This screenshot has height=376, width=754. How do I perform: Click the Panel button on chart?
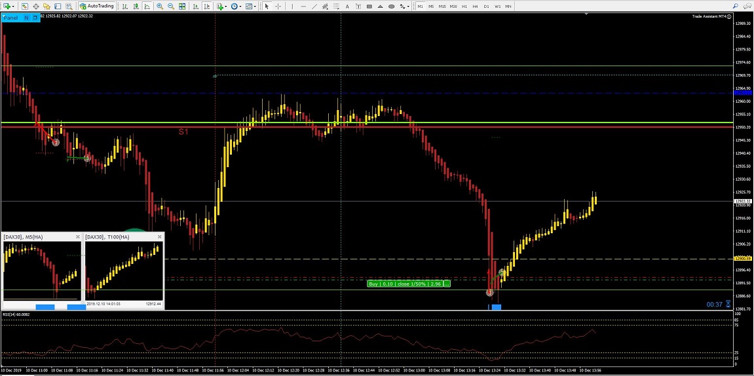[10, 18]
